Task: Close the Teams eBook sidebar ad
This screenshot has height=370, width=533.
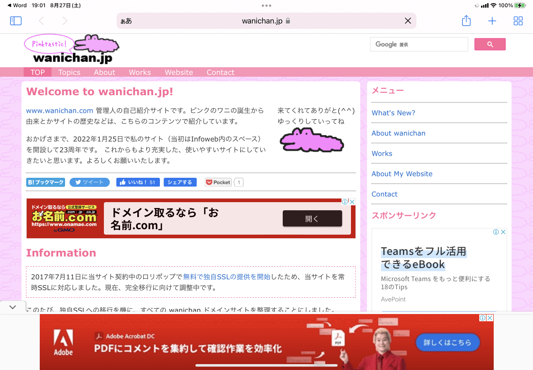Action: (x=503, y=232)
